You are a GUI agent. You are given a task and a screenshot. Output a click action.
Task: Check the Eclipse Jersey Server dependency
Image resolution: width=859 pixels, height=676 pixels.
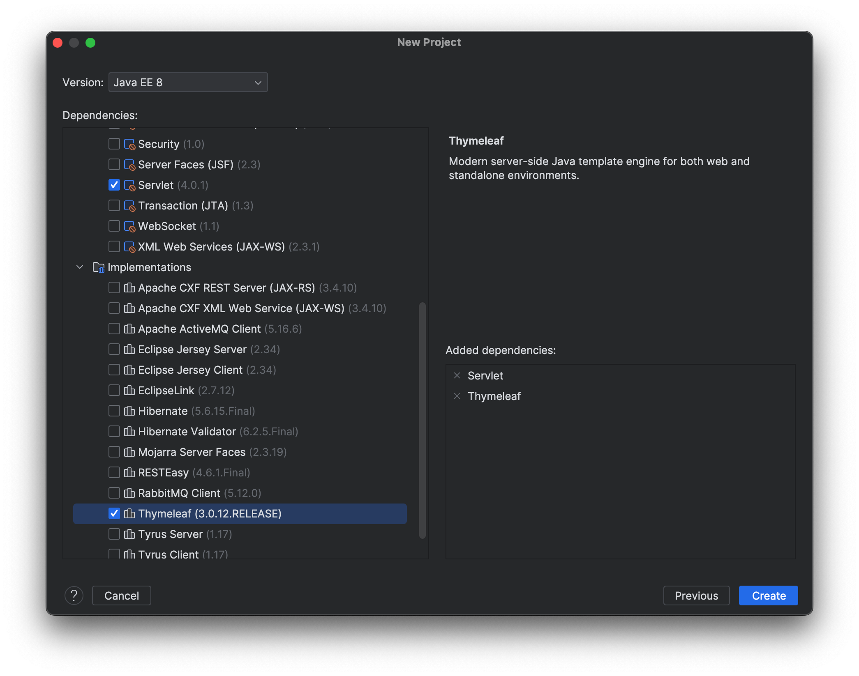pyautogui.click(x=114, y=349)
